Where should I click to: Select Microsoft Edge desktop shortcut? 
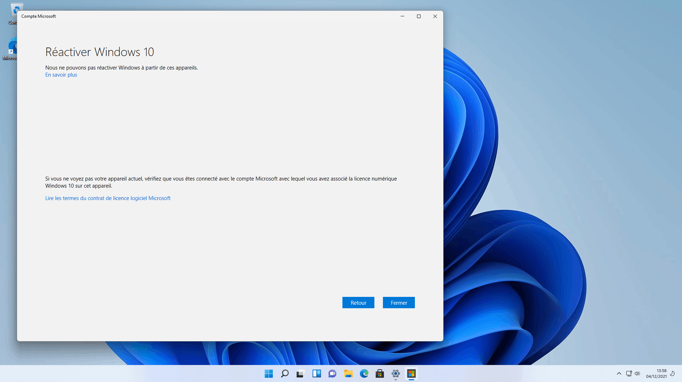click(10, 49)
